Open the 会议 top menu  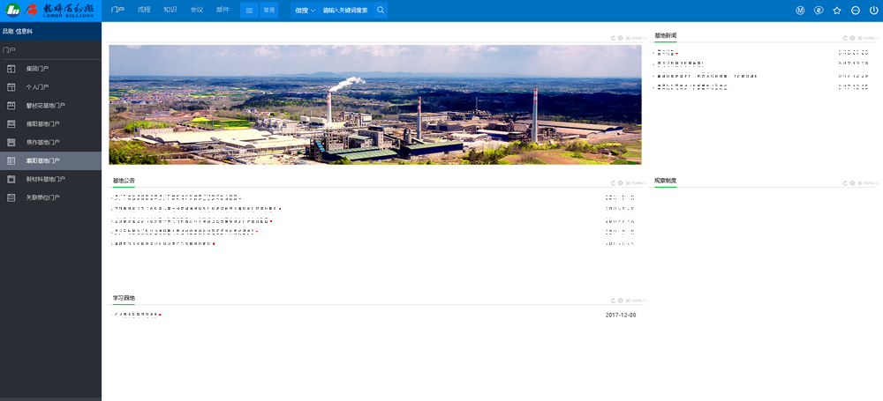click(197, 10)
